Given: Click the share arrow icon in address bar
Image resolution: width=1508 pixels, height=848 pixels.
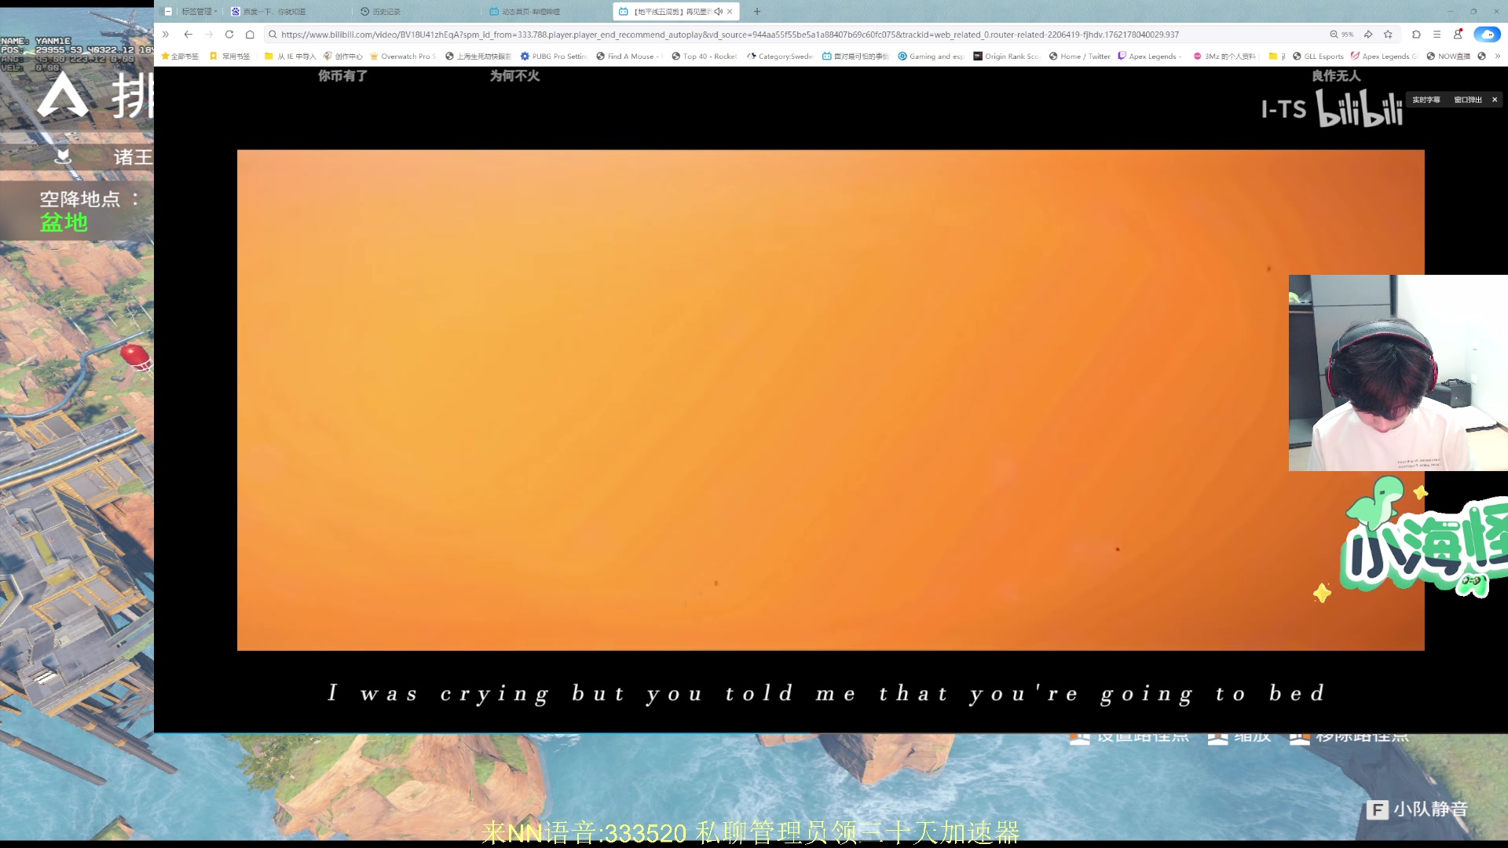Looking at the screenshot, I should 1368,35.
